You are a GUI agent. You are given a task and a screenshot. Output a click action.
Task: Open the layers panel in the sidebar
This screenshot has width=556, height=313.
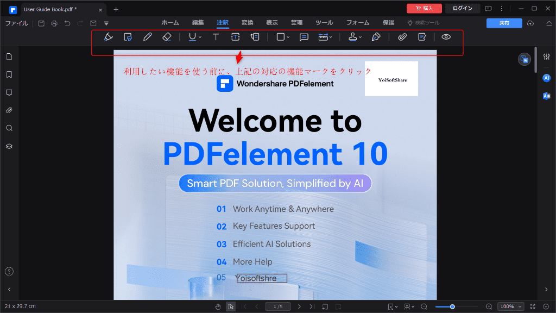point(9,146)
